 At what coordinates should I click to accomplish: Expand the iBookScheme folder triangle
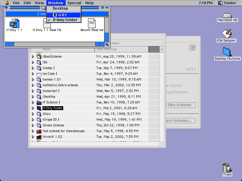click(33, 56)
